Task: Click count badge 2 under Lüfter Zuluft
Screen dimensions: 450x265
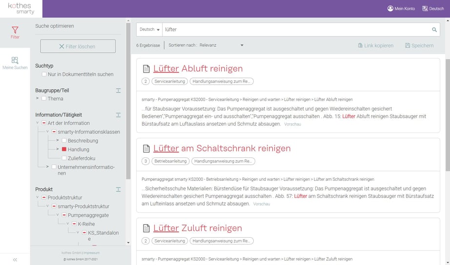Action: pyautogui.click(x=145, y=241)
